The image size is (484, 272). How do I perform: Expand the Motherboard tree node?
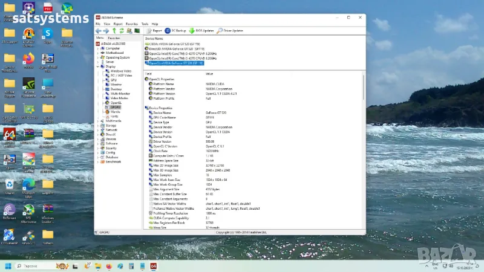click(x=97, y=53)
